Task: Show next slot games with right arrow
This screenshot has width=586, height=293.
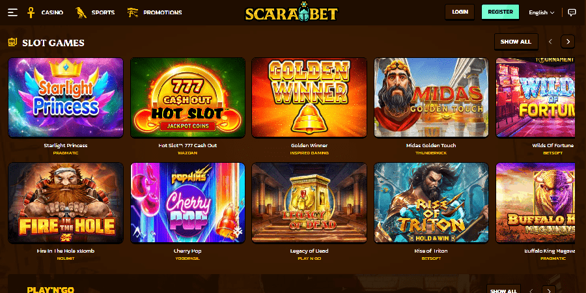Action: click(x=568, y=42)
